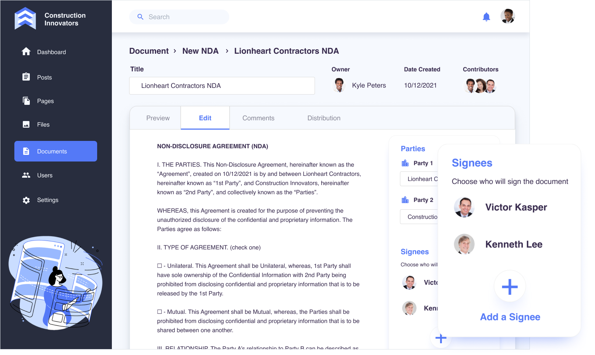The image size is (595, 355).
Task: Open Settings gear in sidebar
Action: point(47,200)
